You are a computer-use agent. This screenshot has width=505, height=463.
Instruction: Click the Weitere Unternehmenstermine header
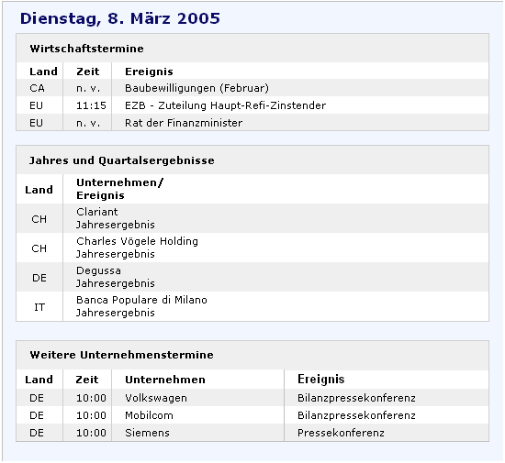[122, 355]
